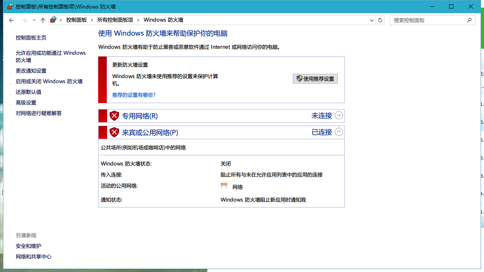The height and width of the screenshot is (272, 484).
Task: Open 允许应用或功能通过 Windows 防火墙
Action: coord(51,56)
